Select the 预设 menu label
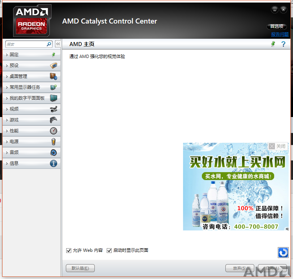This screenshot has width=293, height=279. tap(14, 66)
